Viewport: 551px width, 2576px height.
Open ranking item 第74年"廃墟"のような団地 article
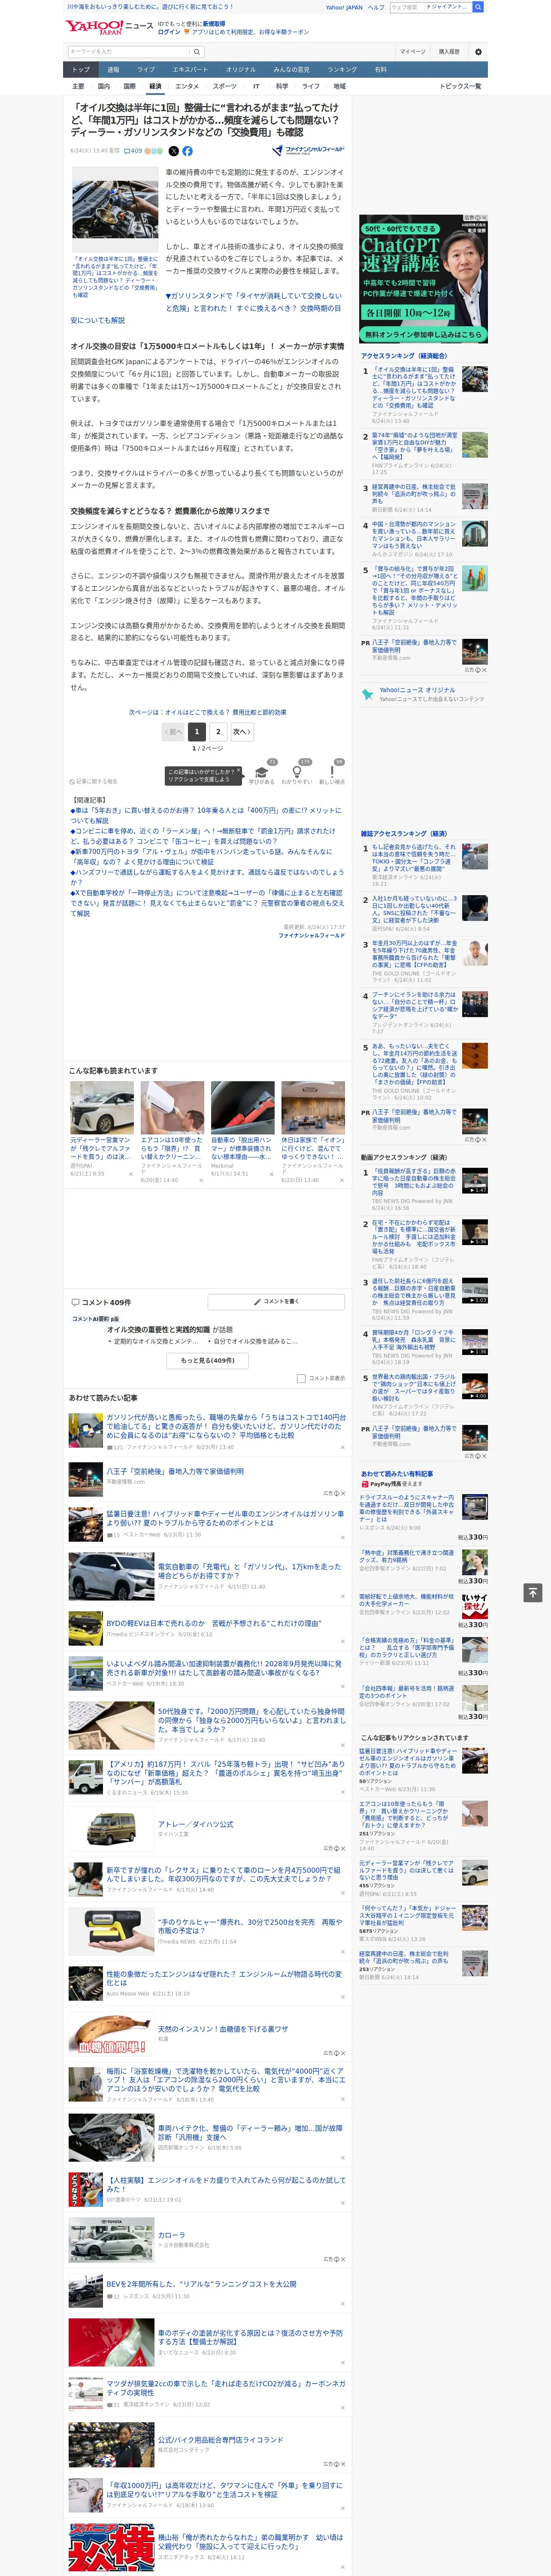(415, 446)
